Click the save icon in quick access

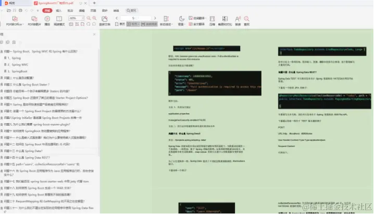click(15, 10)
